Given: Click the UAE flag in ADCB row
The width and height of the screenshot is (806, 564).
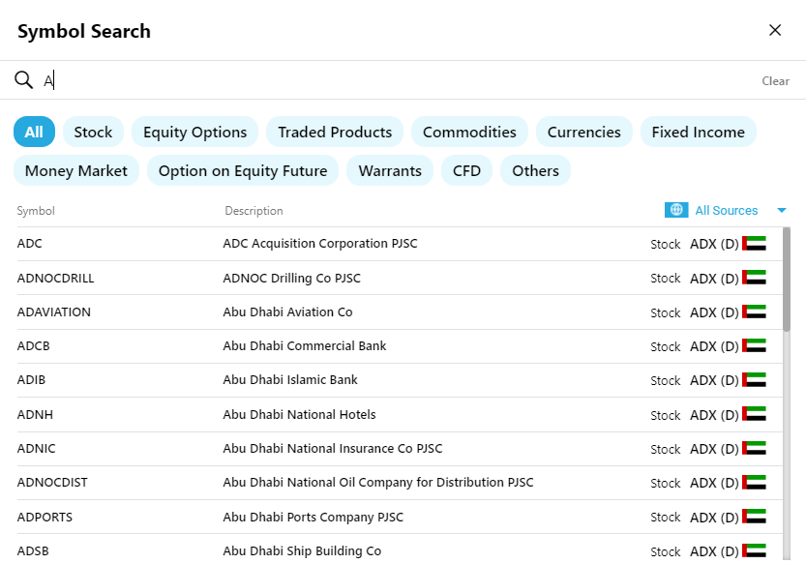Looking at the screenshot, I should pos(754,346).
